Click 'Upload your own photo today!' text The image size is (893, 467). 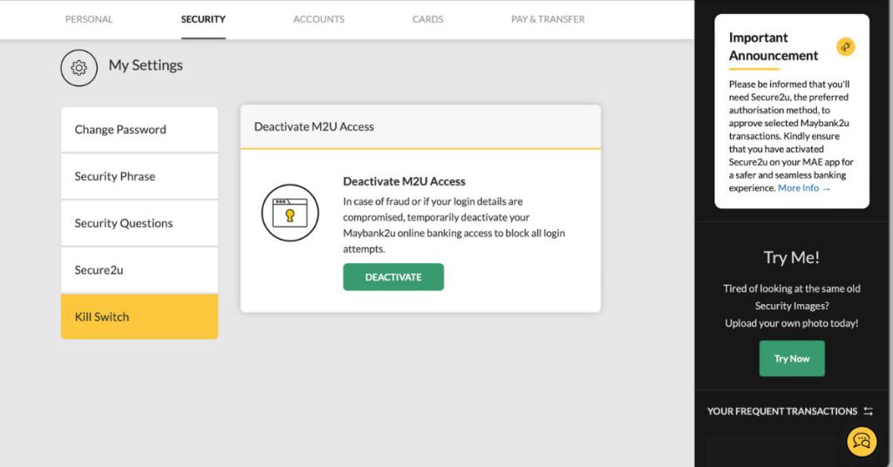[792, 323]
